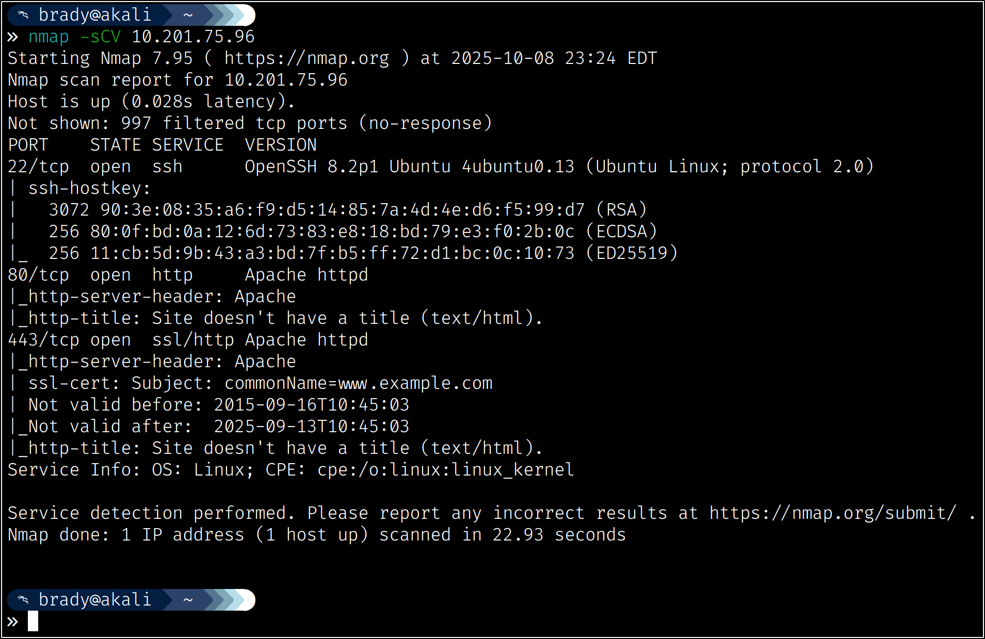985x639 pixels.
Task: Click the 80/tcp port entry
Action: (38, 275)
